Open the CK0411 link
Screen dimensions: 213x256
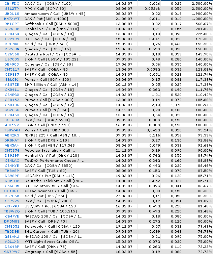click(x=12, y=89)
